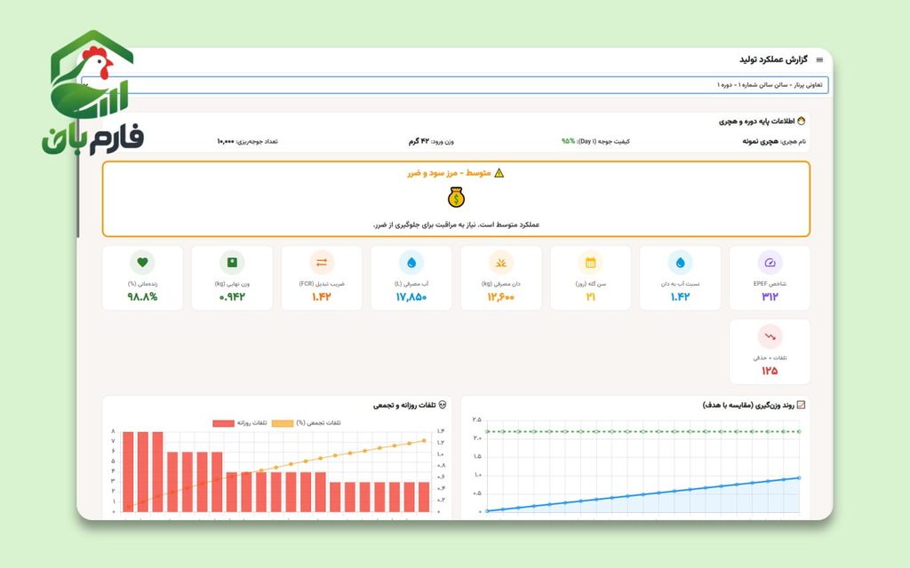Click the water drop icon for آب مصرفی
Viewport: 910px width, 568px height.
[411, 263]
